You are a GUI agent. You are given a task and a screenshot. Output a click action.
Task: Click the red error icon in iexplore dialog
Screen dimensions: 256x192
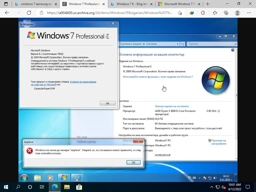tap(29, 151)
